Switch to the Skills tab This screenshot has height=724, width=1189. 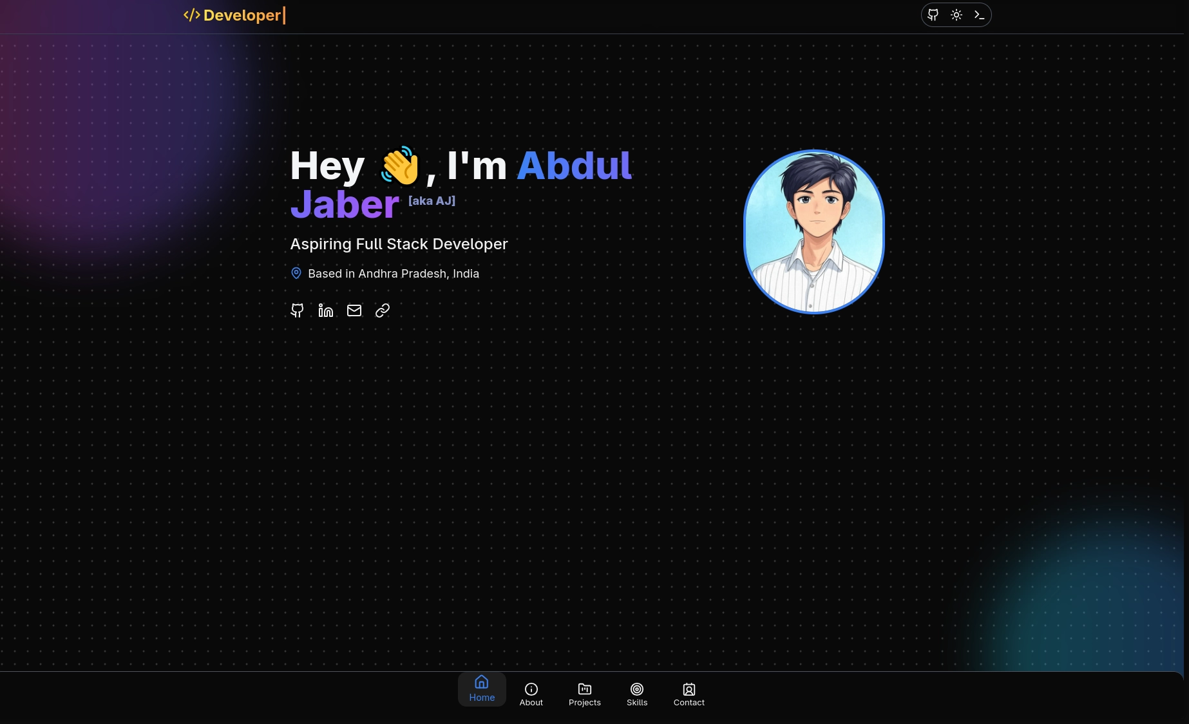click(637, 694)
